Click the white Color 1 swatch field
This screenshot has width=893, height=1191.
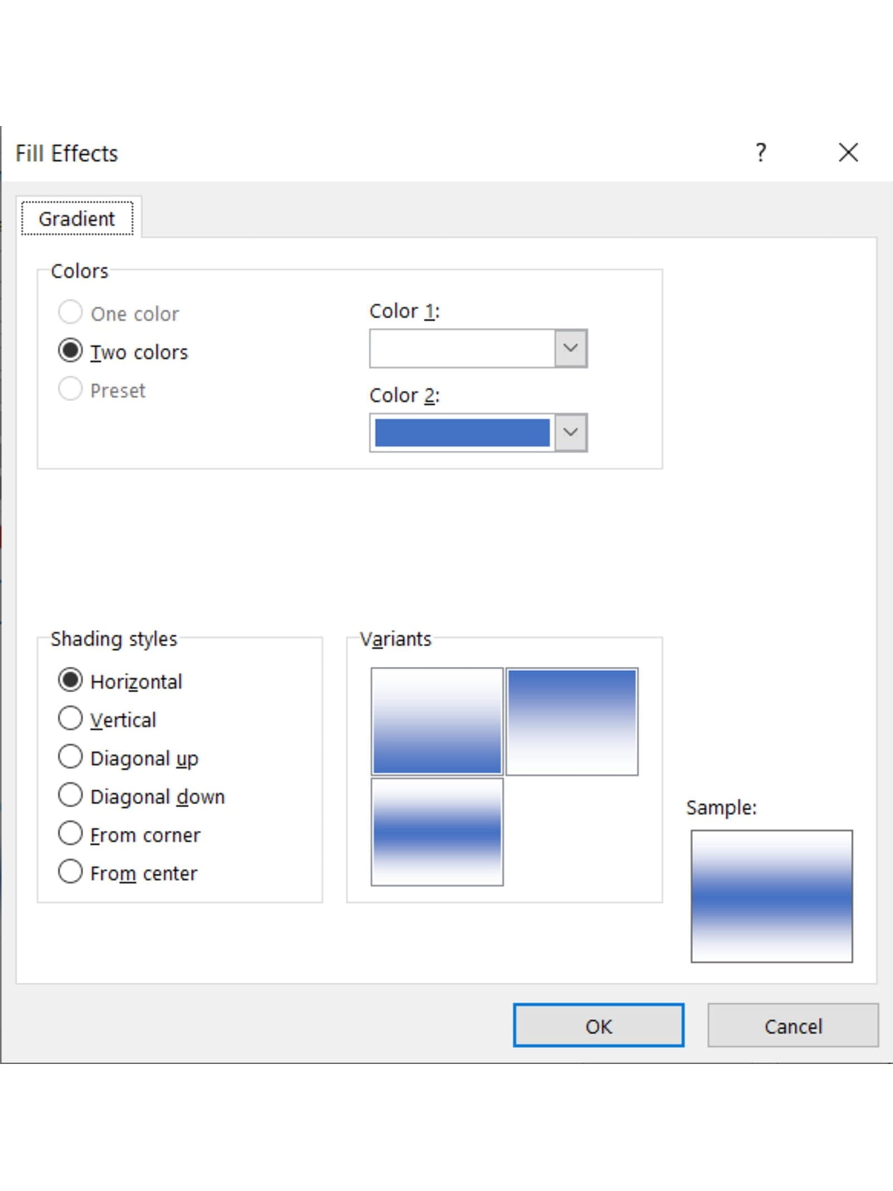point(462,348)
